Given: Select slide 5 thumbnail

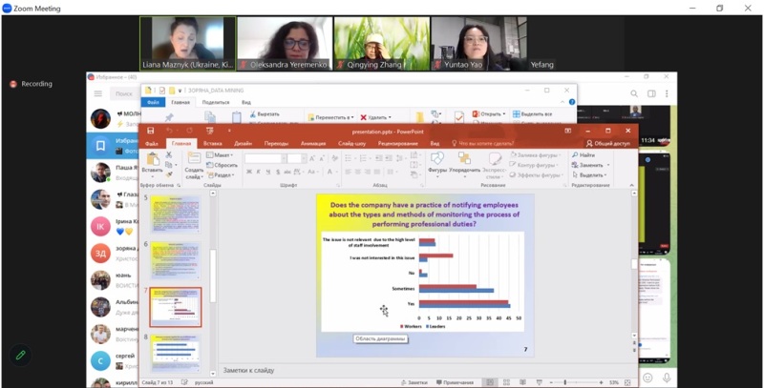Looking at the screenshot, I should 176,214.
